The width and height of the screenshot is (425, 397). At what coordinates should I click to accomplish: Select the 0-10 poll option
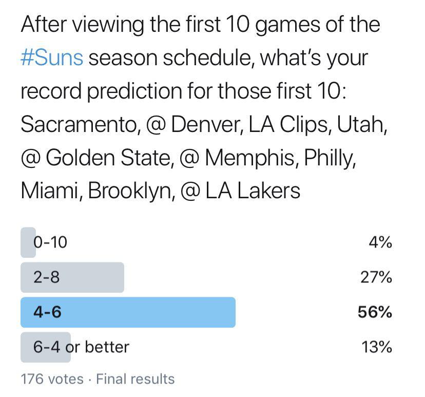pyautogui.click(x=50, y=242)
